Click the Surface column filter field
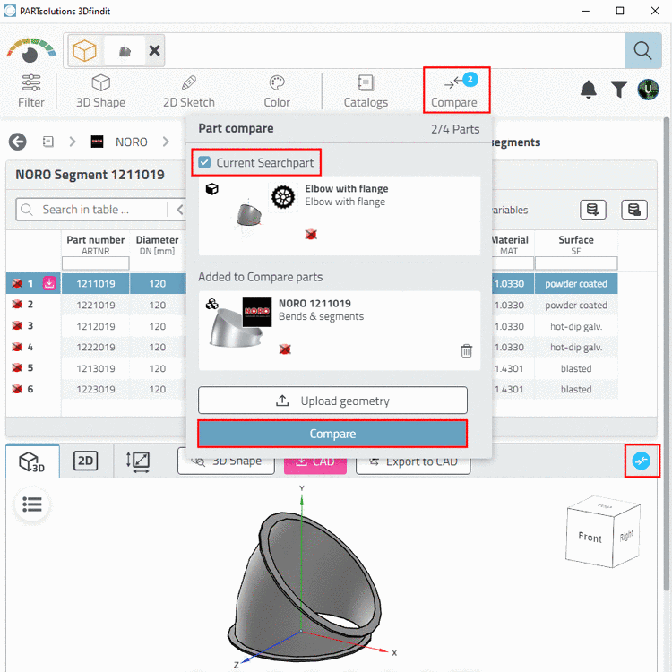This screenshot has width=672, height=672. pos(576,263)
